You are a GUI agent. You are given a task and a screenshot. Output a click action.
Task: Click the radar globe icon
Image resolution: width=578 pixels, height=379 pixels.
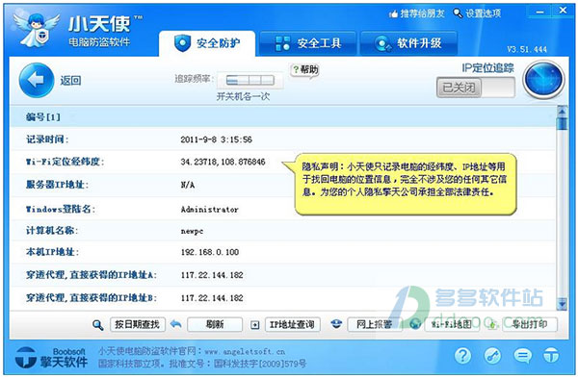[x=544, y=80]
